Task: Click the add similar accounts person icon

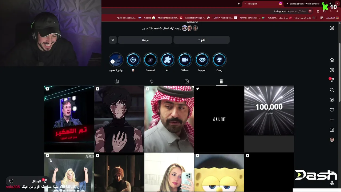Action: [113, 40]
